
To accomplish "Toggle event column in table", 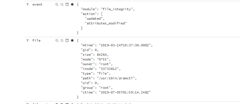I will click(67, 5).
